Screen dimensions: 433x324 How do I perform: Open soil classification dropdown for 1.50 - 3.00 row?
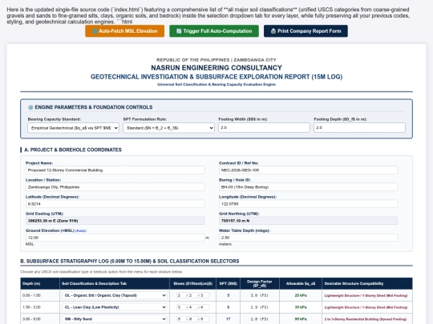click(x=115, y=307)
